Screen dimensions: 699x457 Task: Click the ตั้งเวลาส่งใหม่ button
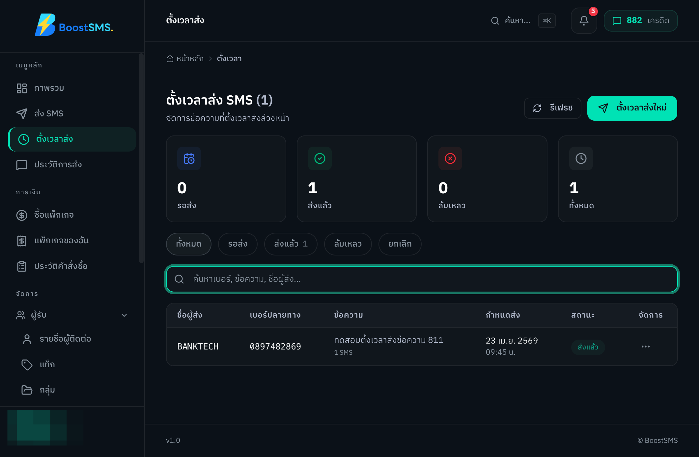632,108
